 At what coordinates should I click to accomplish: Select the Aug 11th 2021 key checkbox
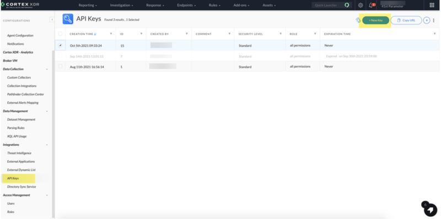point(60,66)
